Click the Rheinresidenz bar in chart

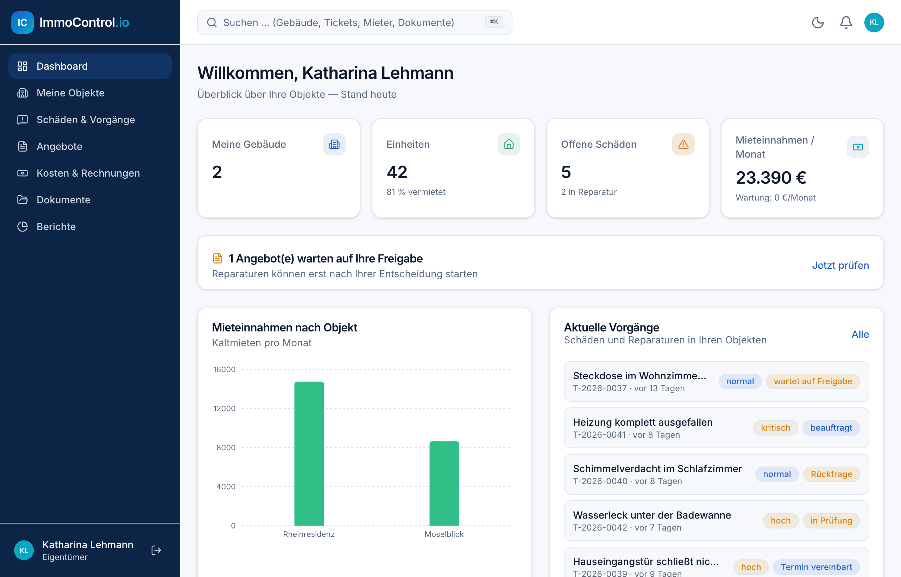pyautogui.click(x=309, y=454)
